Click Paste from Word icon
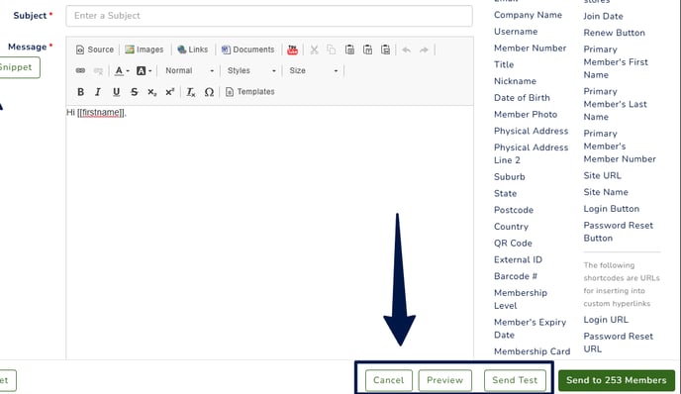The height and width of the screenshot is (394, 681). (385, 49)
